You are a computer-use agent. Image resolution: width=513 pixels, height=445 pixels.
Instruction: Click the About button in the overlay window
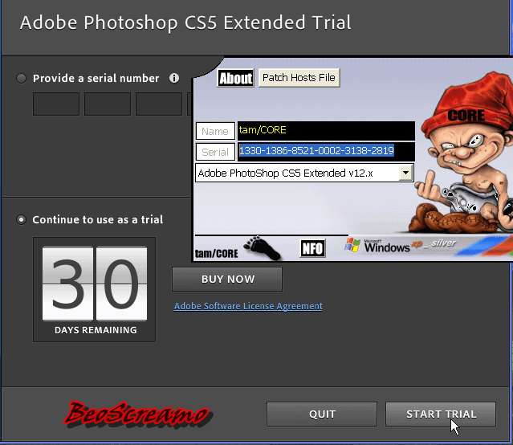point(235,78)
